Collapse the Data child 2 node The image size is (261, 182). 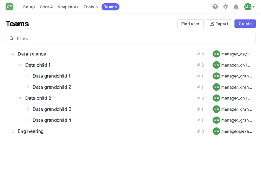20,98
